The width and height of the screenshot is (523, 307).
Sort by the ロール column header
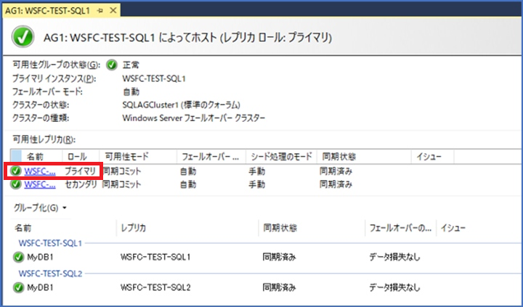click(x=77, y=156)
